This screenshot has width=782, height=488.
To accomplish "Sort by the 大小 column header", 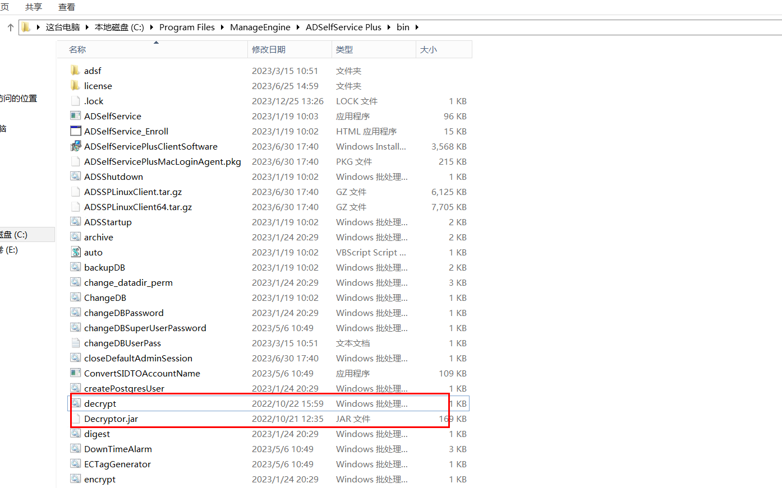I will [x=444, y=49].
